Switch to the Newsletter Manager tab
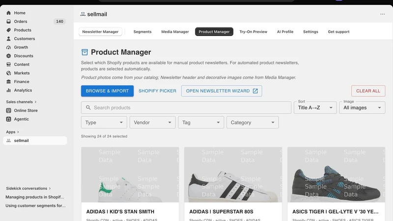 (x=100, y=32)
